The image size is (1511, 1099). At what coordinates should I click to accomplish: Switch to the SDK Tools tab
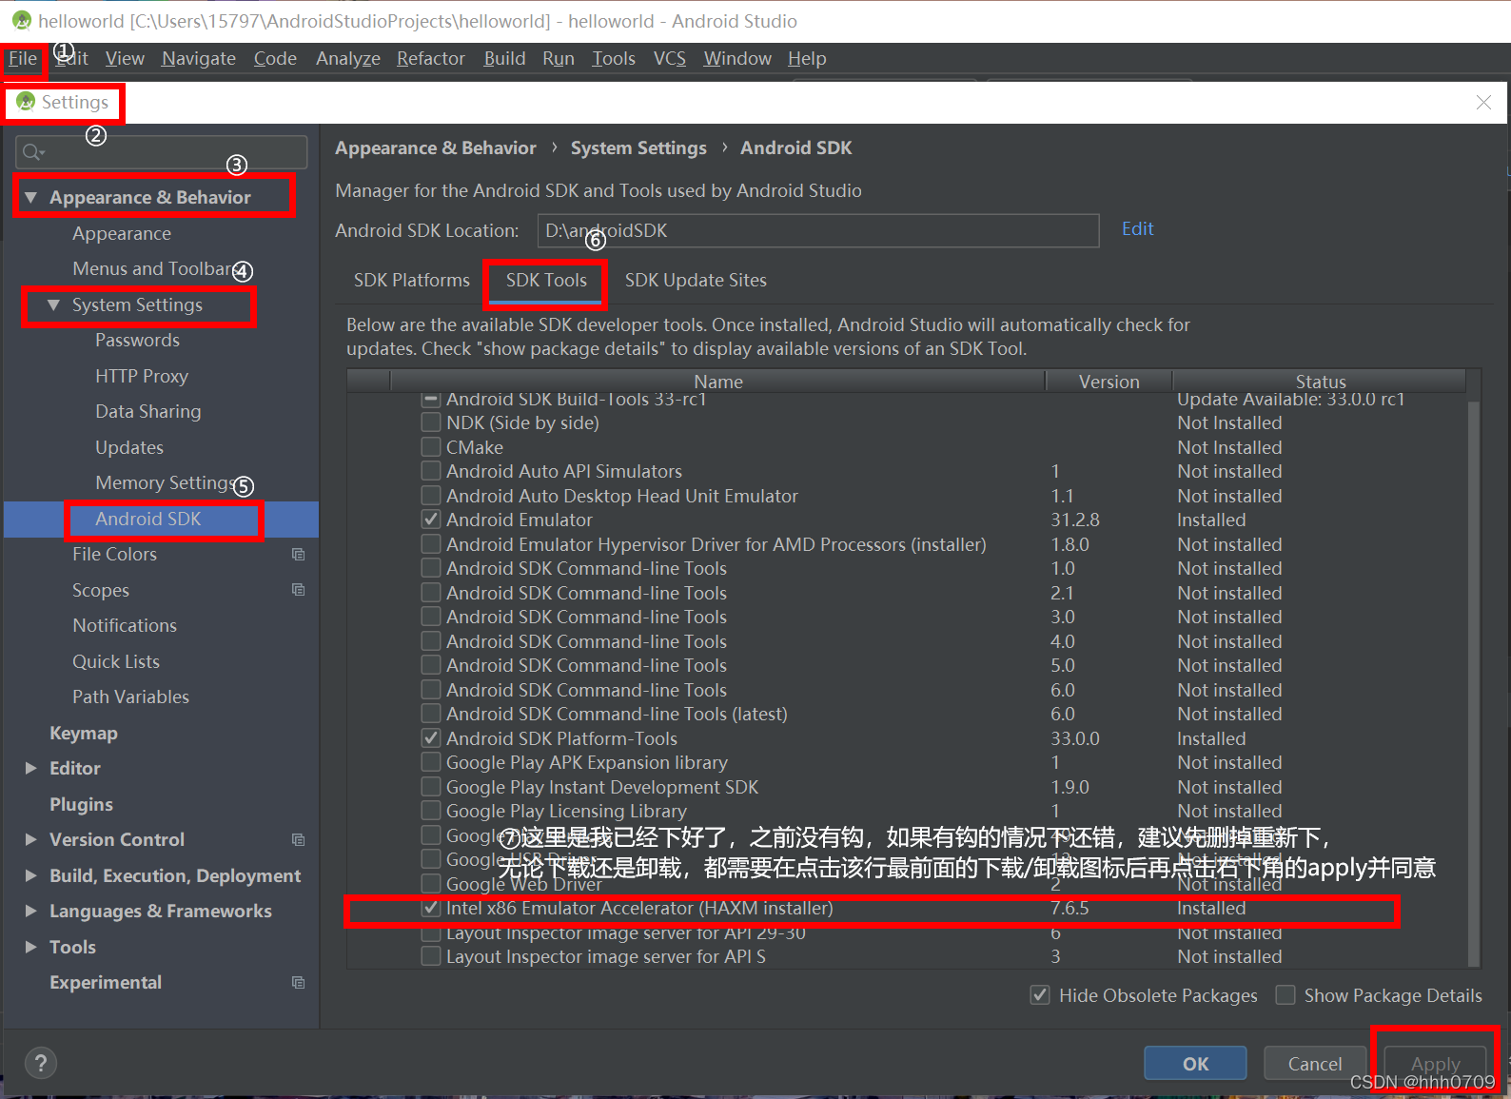point(546,281)
